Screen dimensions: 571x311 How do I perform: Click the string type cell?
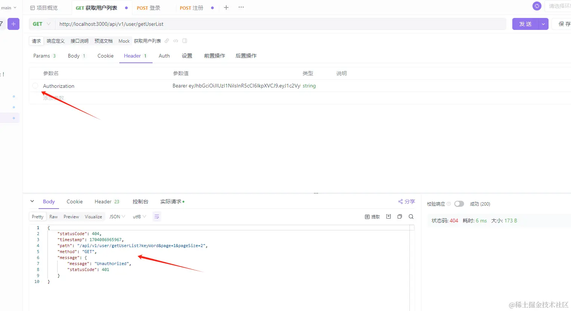tap(309, 86)
